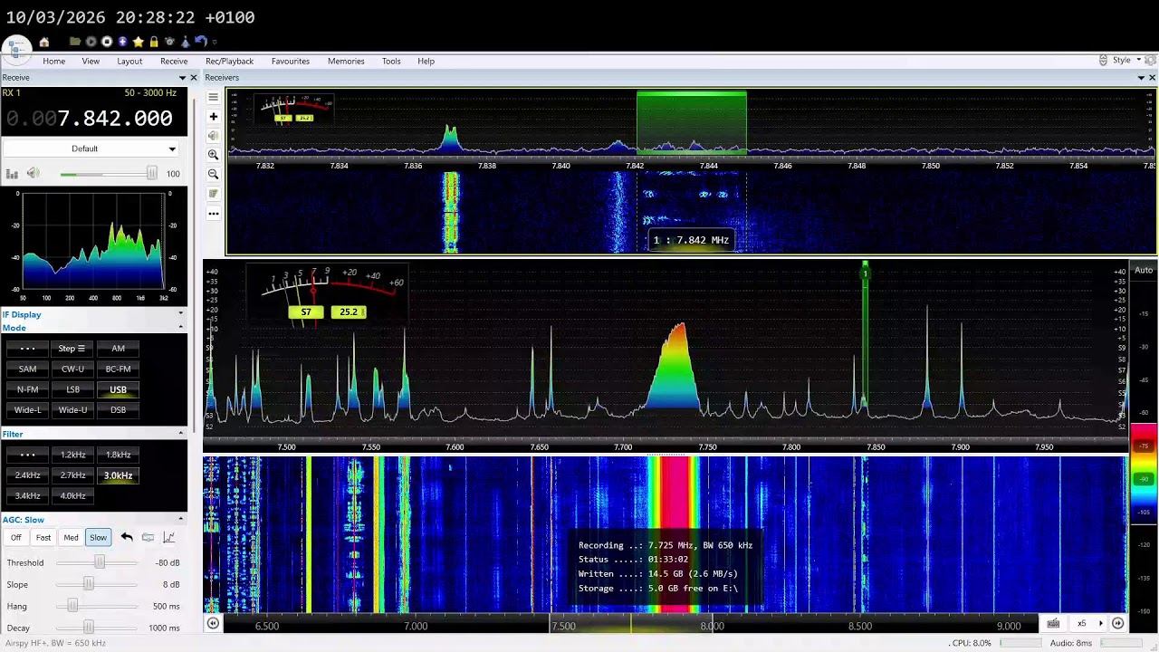This screenshot has width=1159, height=652.
Task: Open the Memories ribbon tab
Action: pos(346,61)
